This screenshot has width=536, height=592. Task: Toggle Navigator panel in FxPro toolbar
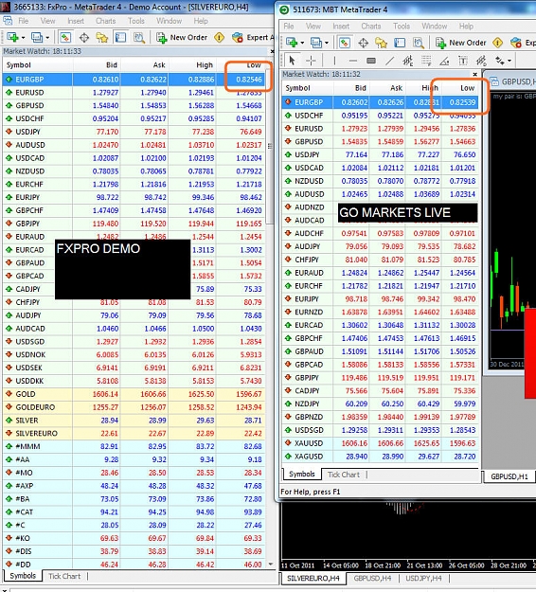(x=102, y=37)
